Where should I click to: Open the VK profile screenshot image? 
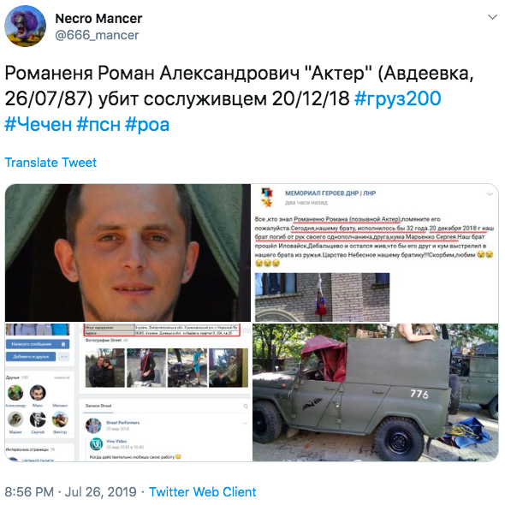pos(128,392)
